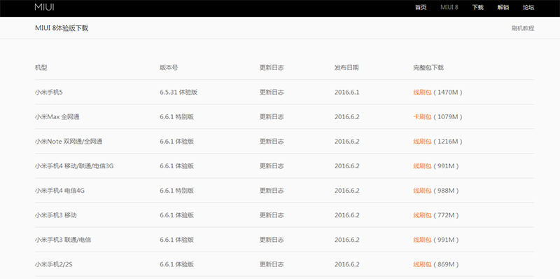Screen dimensions: 560x279
Task: Download 线刷包 for 小米手机4 电信4G
Action: click(x=423, y=191)
